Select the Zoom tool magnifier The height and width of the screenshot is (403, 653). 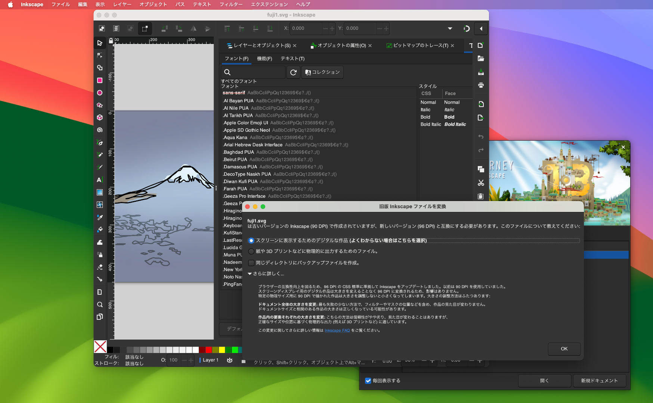point(100,304)
